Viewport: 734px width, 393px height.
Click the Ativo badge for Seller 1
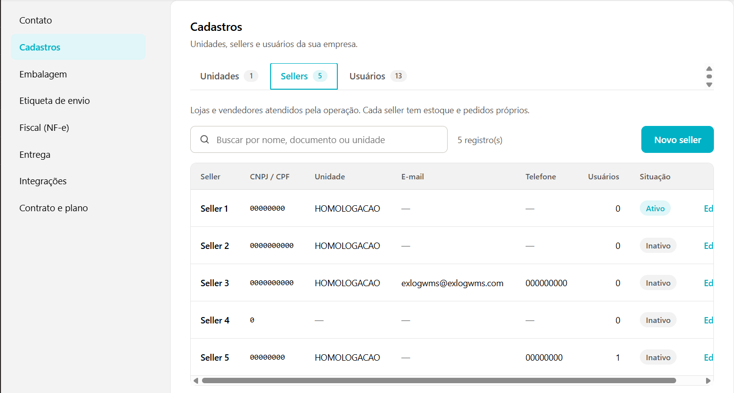coord(655,208)
